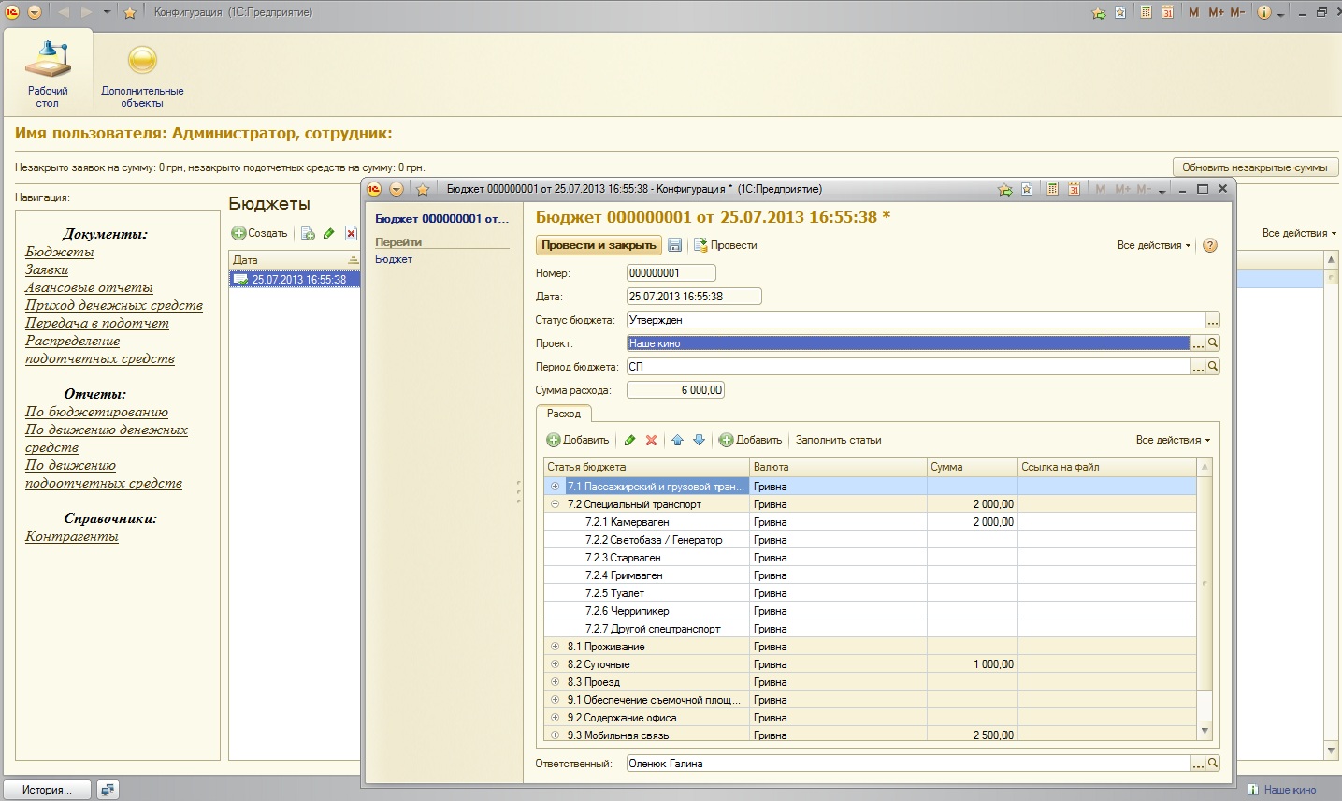
Task: Move the row up with the blue arrow
Action: click(x=677, y=440)
